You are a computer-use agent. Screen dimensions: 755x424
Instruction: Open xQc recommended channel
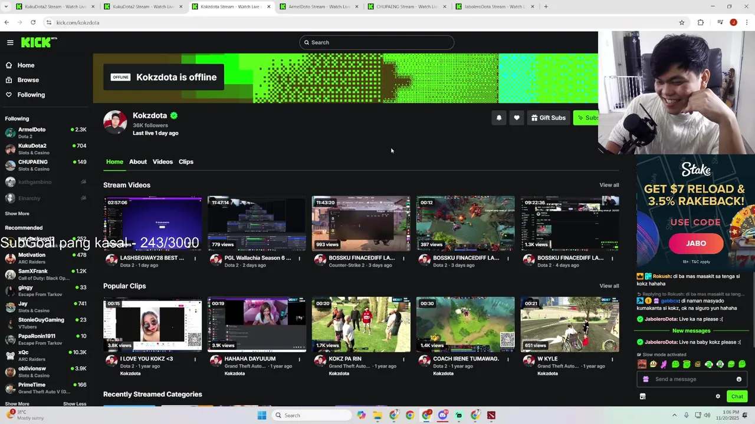tap(45, 356)
